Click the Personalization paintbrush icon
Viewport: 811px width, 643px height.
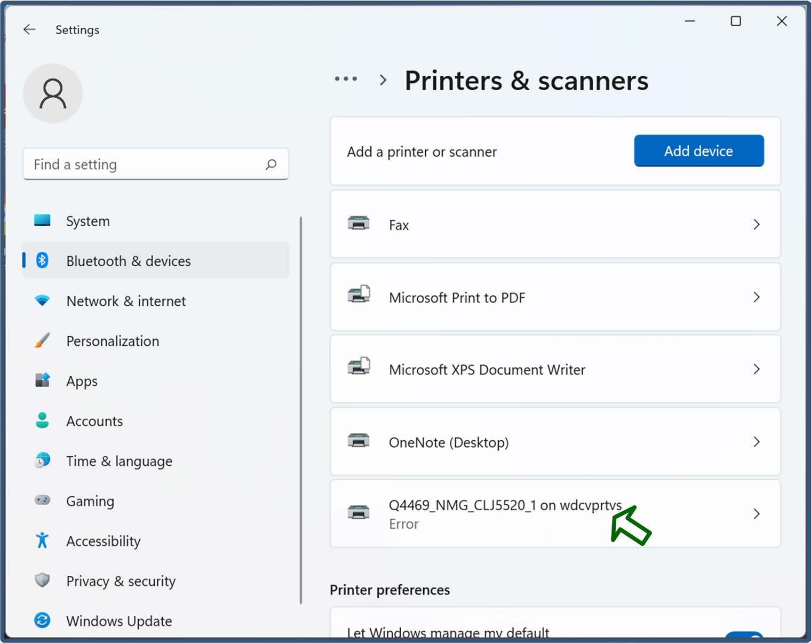(x=42, y=340)
